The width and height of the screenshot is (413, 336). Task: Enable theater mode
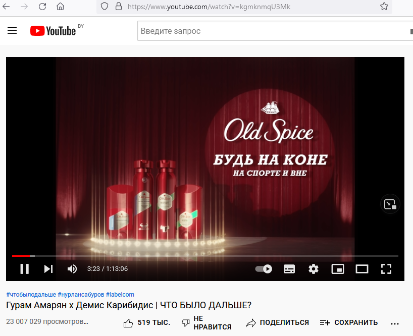[362, 269]
